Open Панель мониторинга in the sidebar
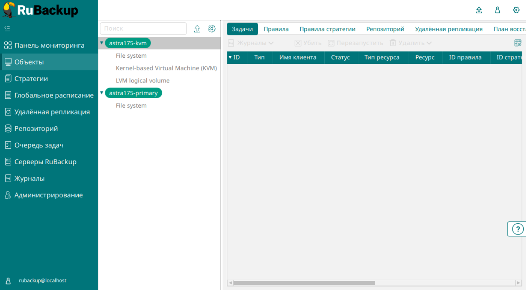Viewport: 526px width, 290px height. click(49, 46)
